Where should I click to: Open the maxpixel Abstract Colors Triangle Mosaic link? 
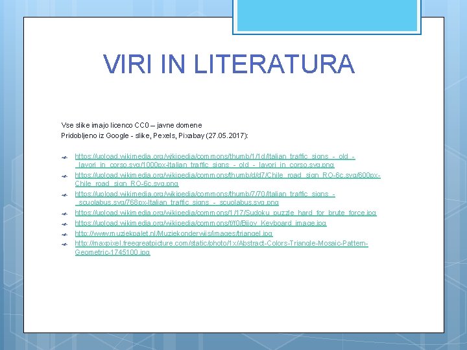(x=221, y=248)
